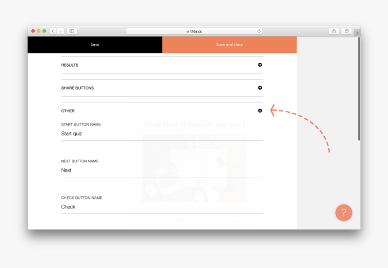Image resolution: width=388 pixels, height=268 pixels.
Task: Expand the Share Buttons section arrow
Action: (x=260, y=88)
